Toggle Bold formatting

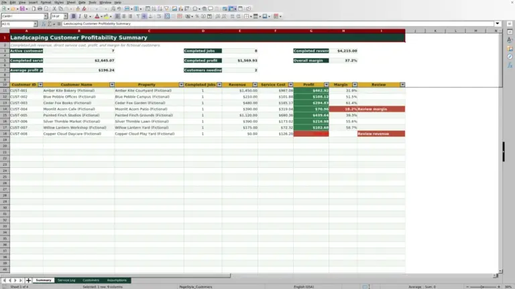tap(74, 16)
